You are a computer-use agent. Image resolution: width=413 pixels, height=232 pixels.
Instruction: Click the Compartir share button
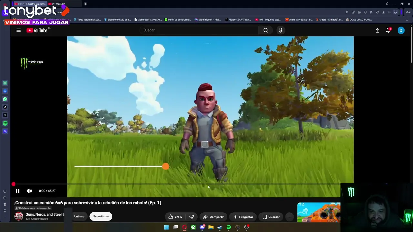point(213,217)
